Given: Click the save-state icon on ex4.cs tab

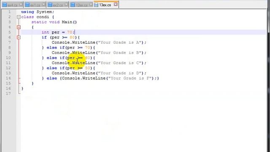Looking at the screenshot, I should coord(5,5).
